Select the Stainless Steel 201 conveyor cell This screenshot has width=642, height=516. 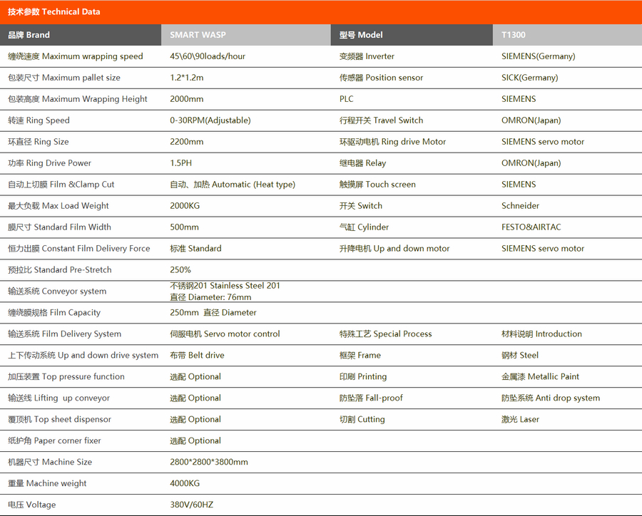[x=225, y=286]
